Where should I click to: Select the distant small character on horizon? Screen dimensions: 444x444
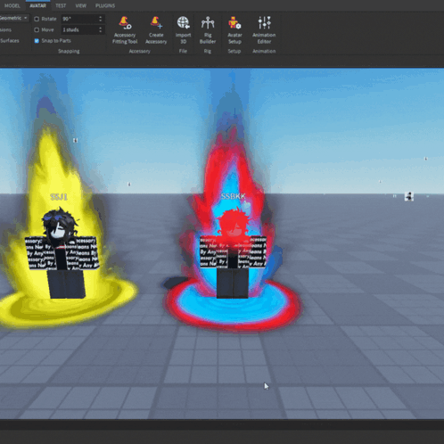click(x=409, y=196)
